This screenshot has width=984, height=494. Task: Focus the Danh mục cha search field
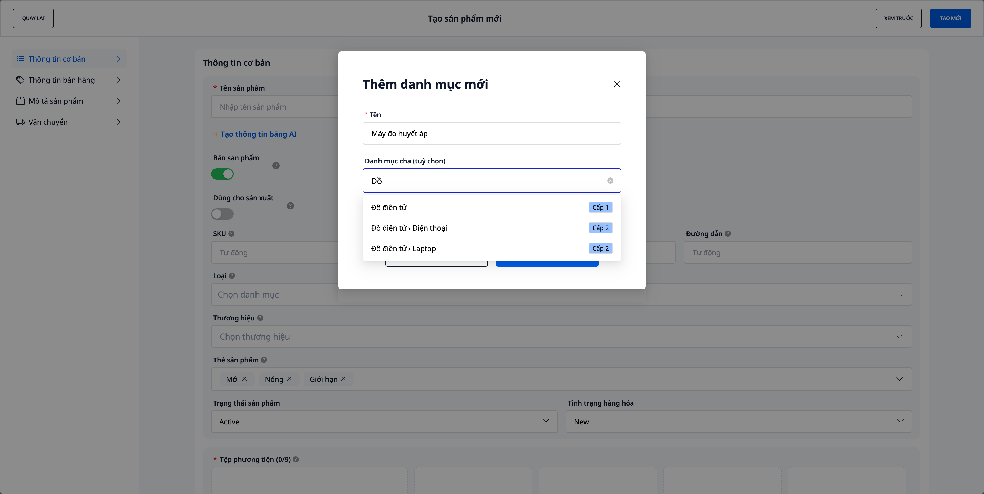click(492, 181)
